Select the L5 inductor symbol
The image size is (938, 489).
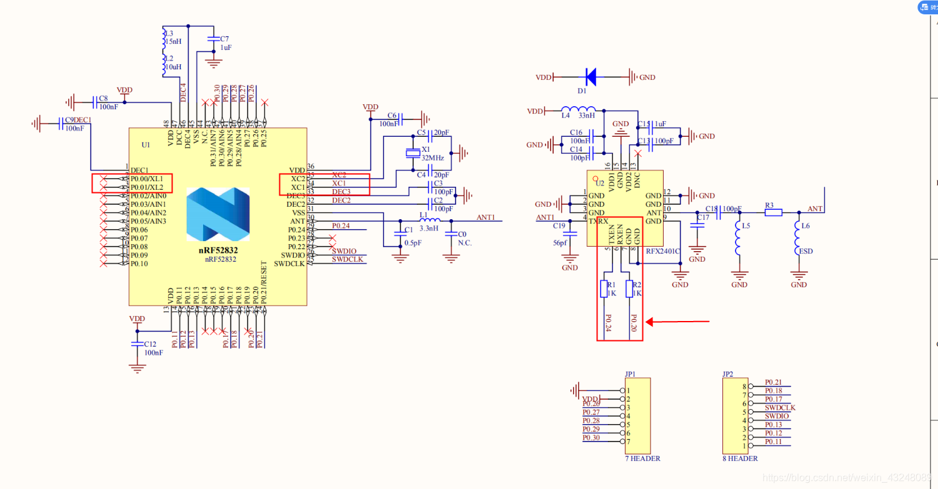(x=739, y=237)
